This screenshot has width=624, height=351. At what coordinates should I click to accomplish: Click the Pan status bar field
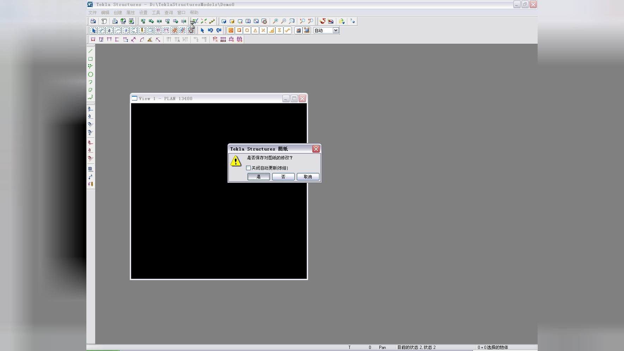click(x=383, y=347)
